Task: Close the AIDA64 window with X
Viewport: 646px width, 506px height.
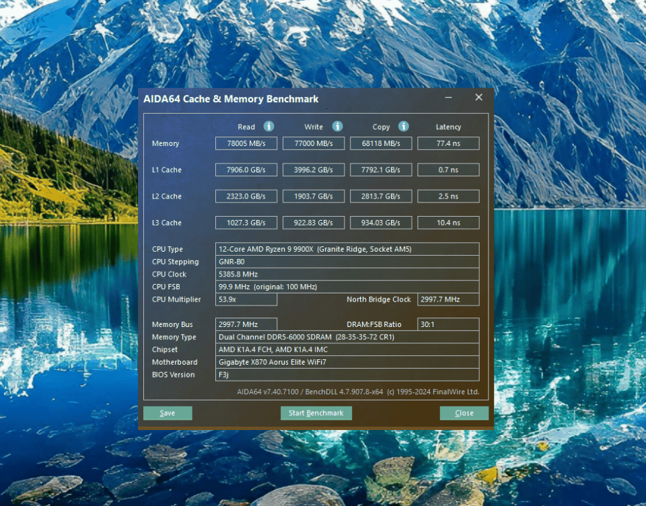Action: tap(478, 98)
